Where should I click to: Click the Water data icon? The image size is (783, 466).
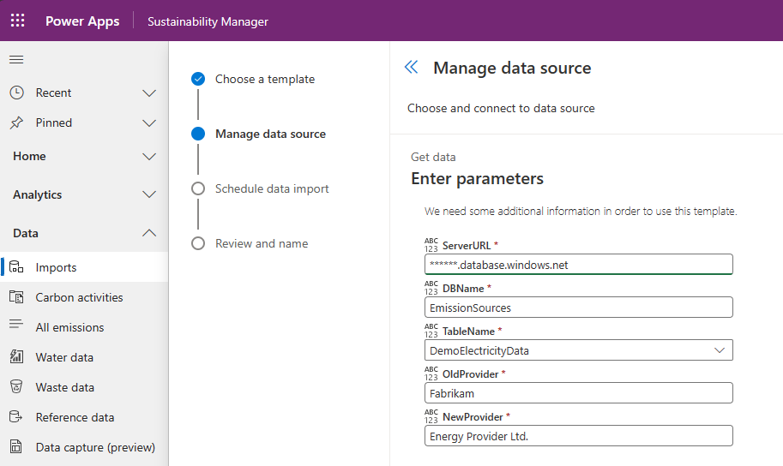pyautogui.click(x=16, y=356)
